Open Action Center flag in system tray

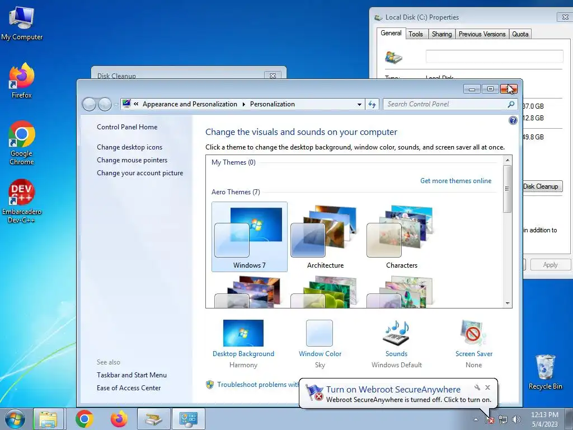[x=490, y=419]
